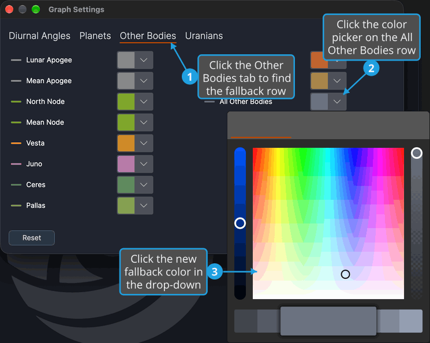The image size is (430, 343).
Task: Click the Lunar Apogee gray color swatch
Action: (126, 60)
